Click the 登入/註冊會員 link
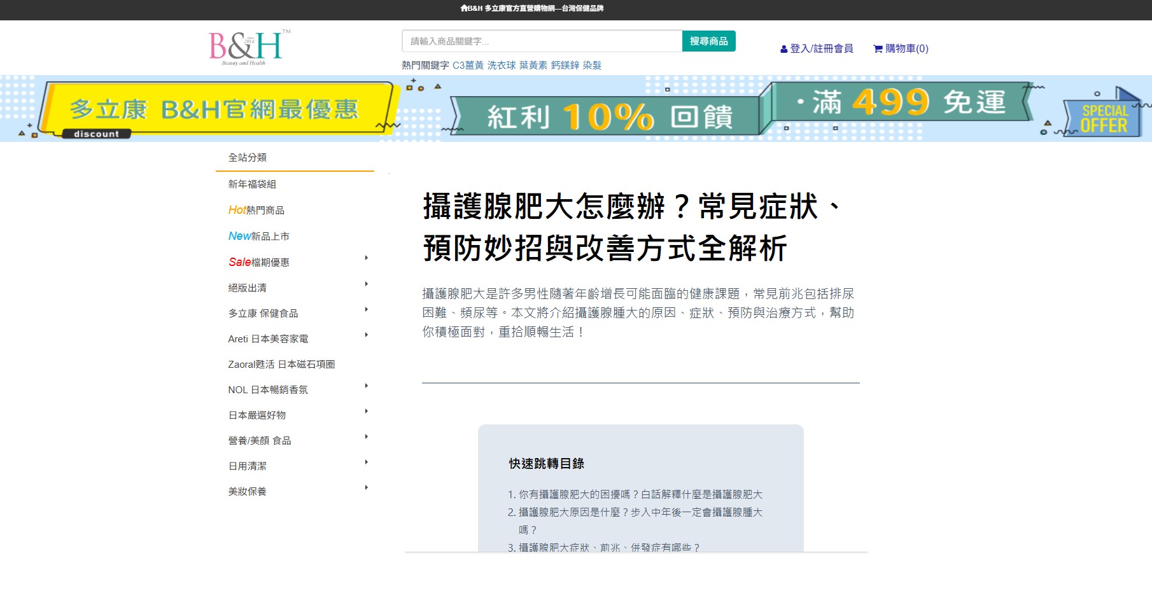Viewport: 1152px width, 600px height. pyautogui.click(x=822, y=48)
